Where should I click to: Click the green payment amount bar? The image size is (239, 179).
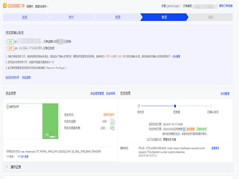click(50, 121)
